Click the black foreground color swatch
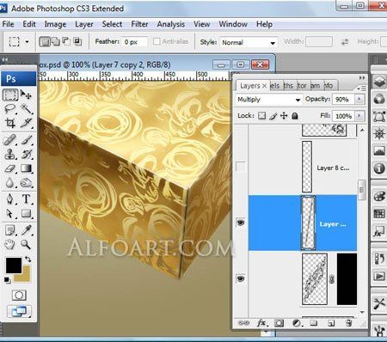 pos(14,266)
